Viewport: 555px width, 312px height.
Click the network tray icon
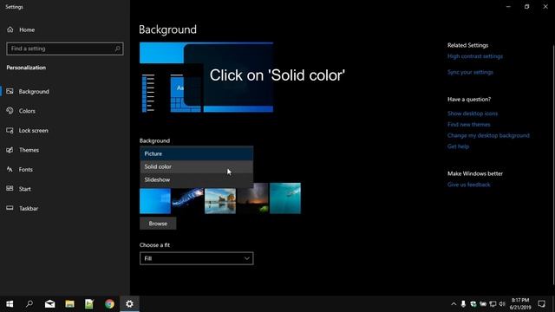[493, 304]
